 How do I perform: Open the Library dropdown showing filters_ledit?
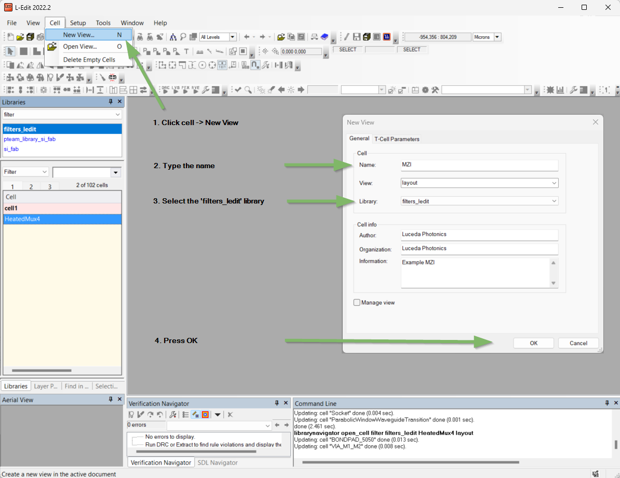554,201
